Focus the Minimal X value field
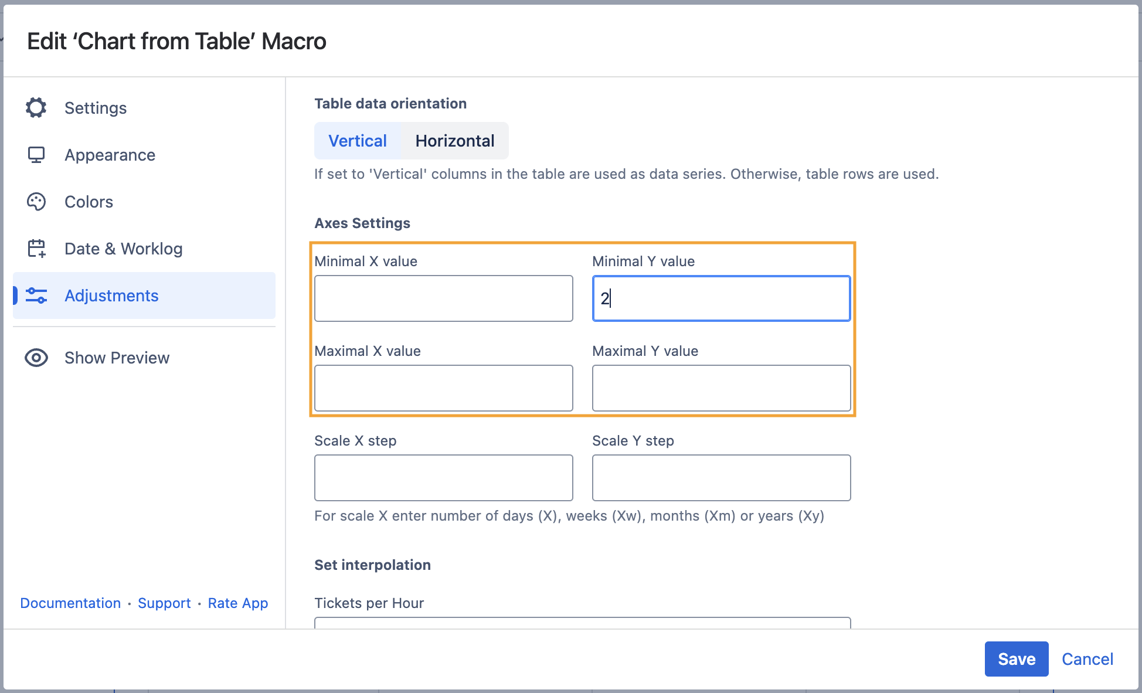The width and height of the screenshot is (1142, 693). tap(443, 298)
